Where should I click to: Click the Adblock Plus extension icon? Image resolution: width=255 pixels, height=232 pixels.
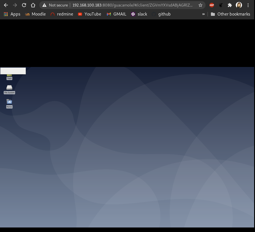211,5
